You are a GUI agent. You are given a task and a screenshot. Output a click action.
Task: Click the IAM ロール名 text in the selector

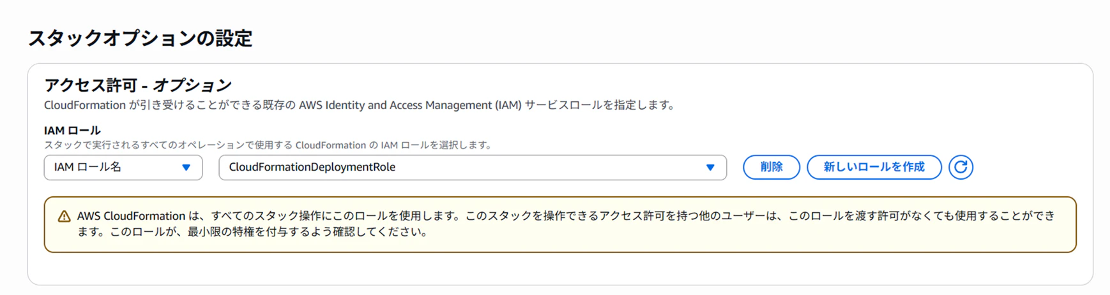pyautogui.click(x=87, y=167)
